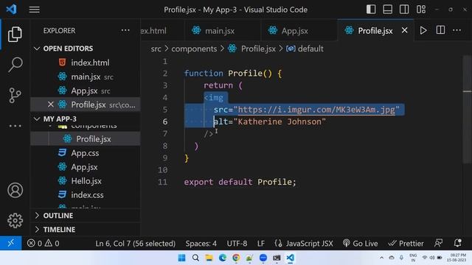The height and width of the screenshot is (265, 472).
Task: Expand the Timeline section
Action: click(86, 230)
